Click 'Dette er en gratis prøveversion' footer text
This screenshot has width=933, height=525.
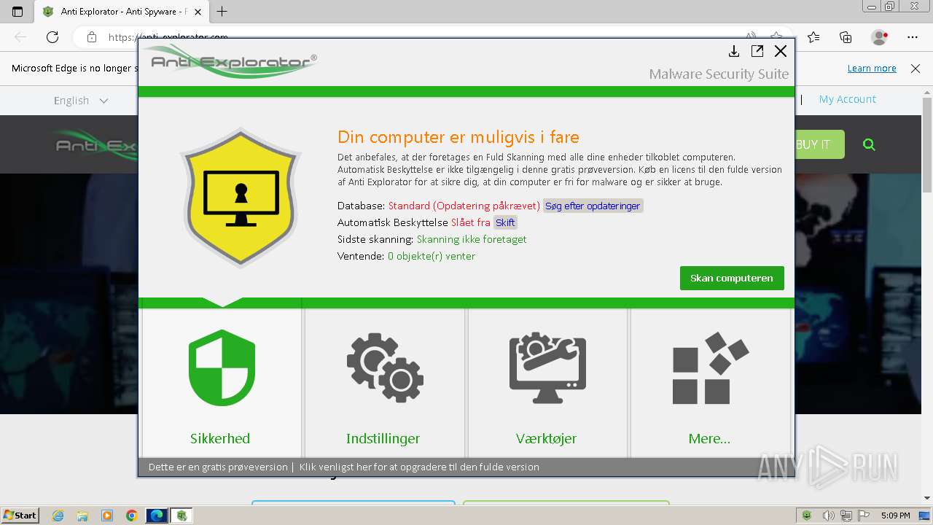(218, 467)
